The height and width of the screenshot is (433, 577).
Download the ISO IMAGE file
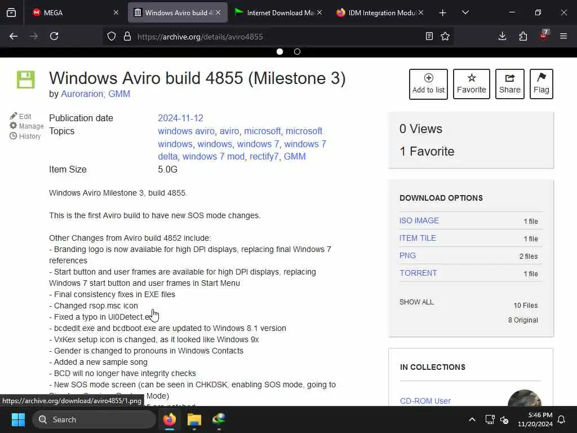click(419, 220)
